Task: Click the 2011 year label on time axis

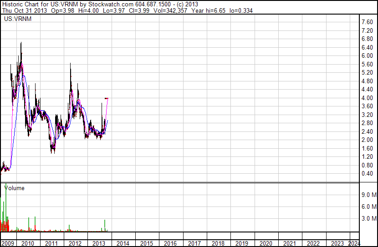Action: coord(51,243)
